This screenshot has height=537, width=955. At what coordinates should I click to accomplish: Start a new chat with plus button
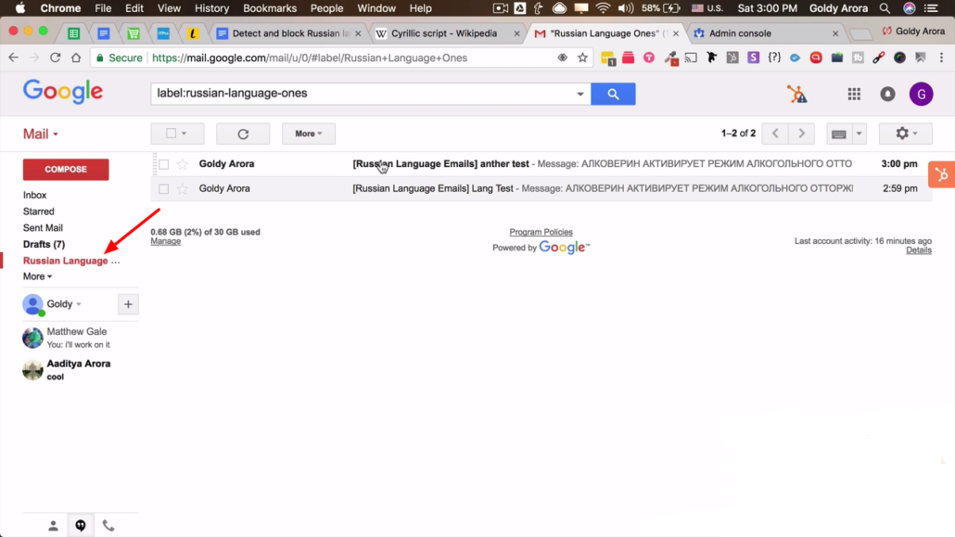tap(128, 304)
